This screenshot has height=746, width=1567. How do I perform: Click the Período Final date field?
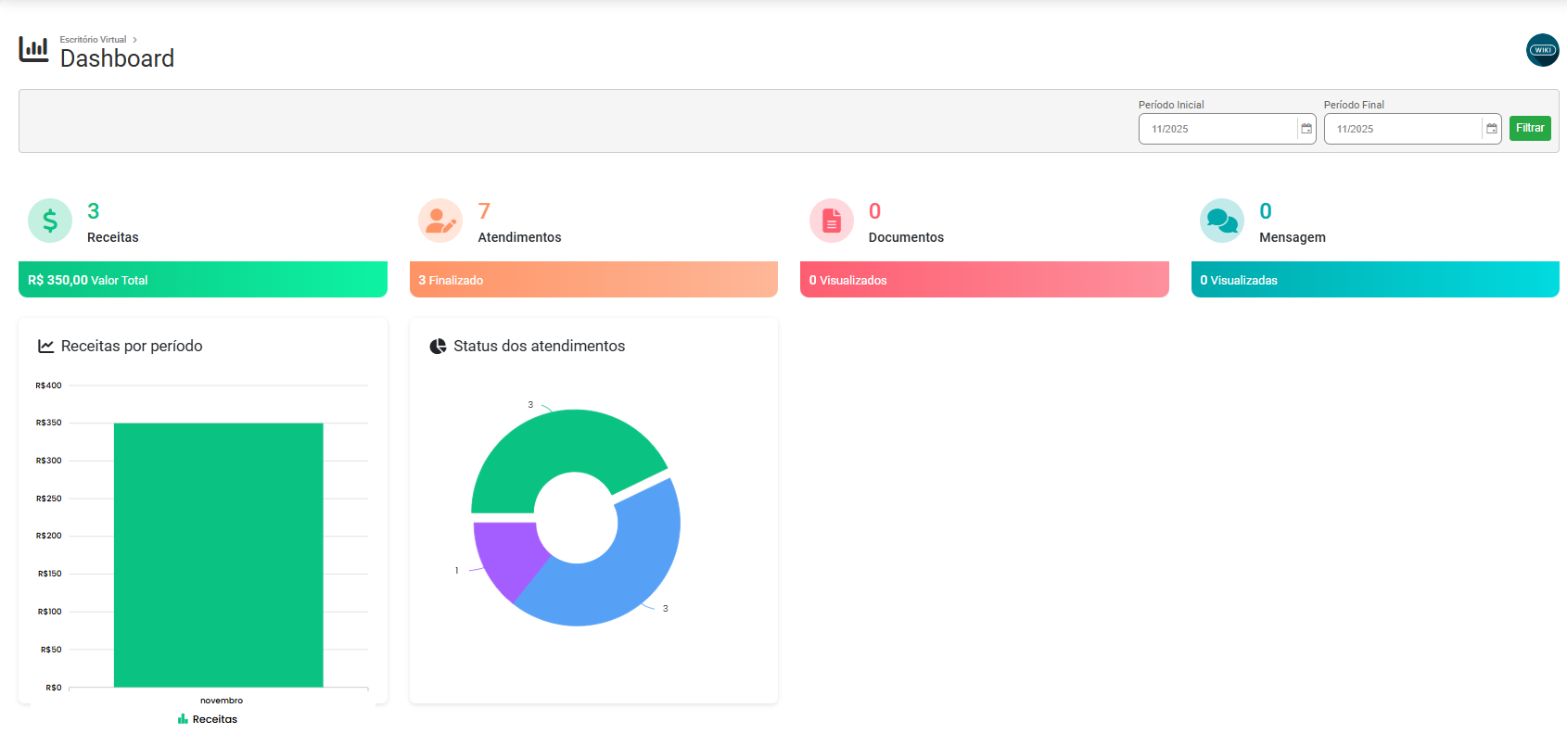click(x=1403, y=129)
